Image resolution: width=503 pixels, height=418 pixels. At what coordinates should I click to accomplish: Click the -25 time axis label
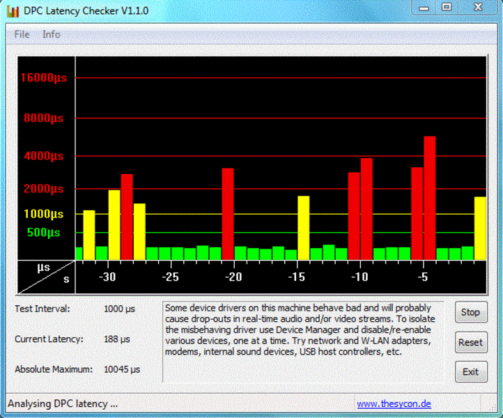[x=171, y=277]
